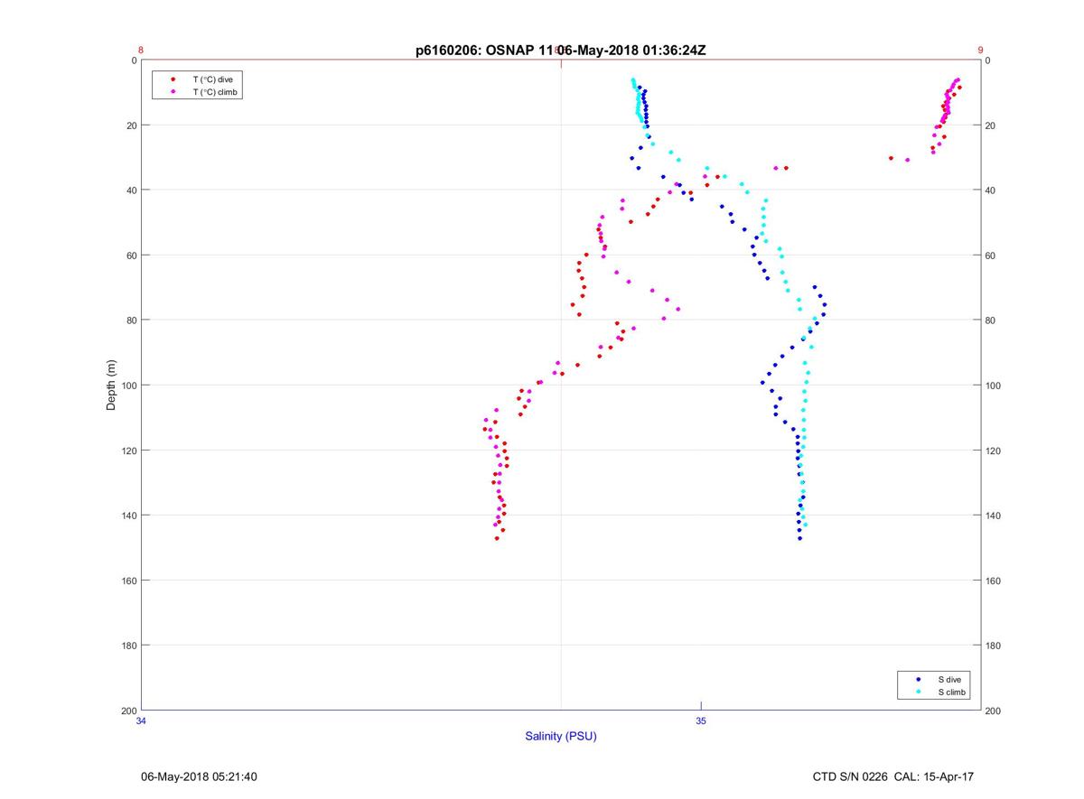Image resolution: width=1084 pixels, height=799 pixels.
Task: Click the red temperature tick label 8
Action: pos(141,51)
